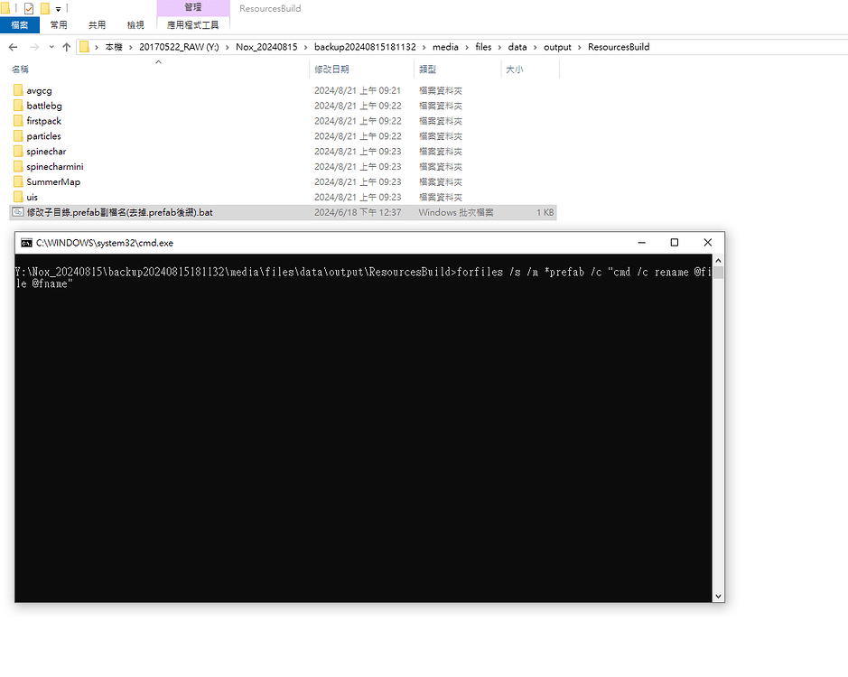Maximize the cmd.exe window

pyautogui.click(x=674, y=243)
